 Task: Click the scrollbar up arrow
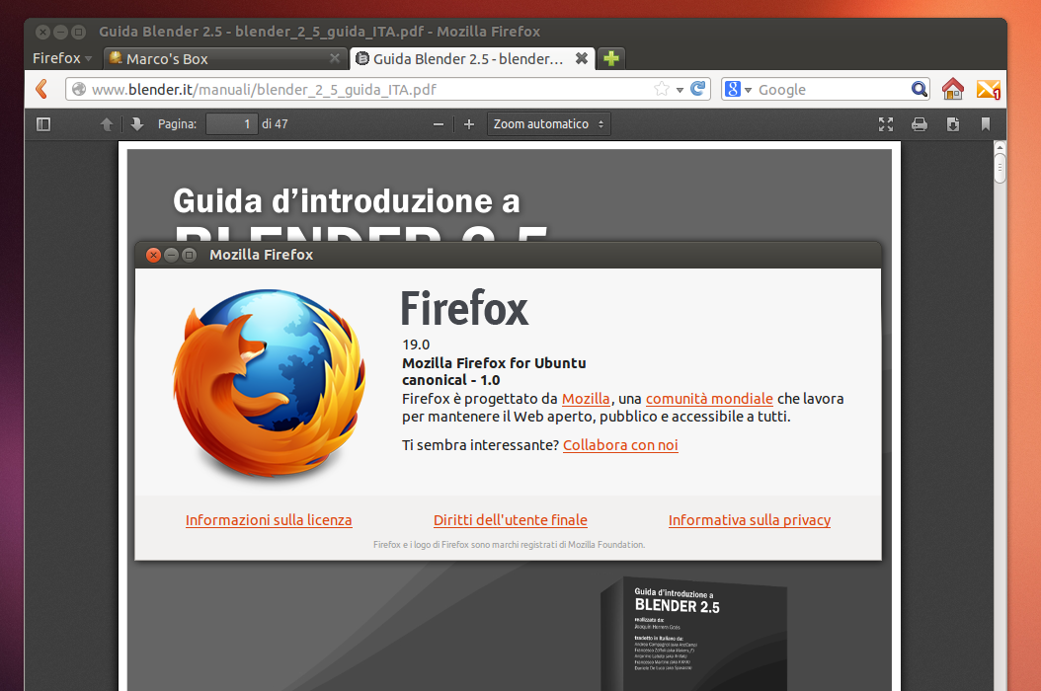point(1000,147)
